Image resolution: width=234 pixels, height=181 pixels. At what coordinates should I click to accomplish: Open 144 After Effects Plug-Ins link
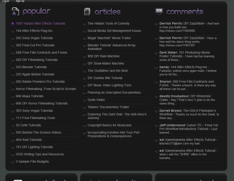pos(34,31)
